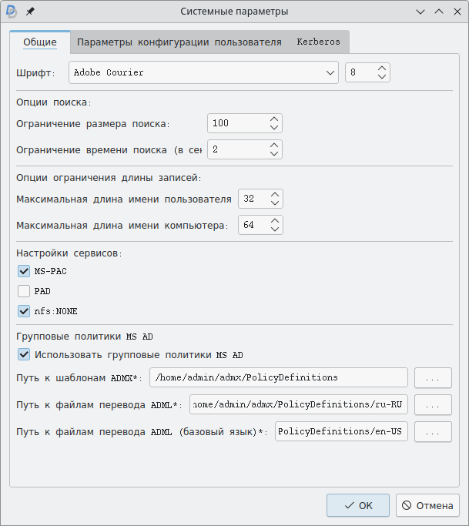
Task: Browse for ADML base language path
Action: tap(433, 432)
